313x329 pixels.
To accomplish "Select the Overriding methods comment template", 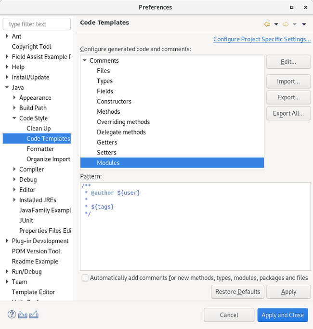I will (x=123, y=122).
